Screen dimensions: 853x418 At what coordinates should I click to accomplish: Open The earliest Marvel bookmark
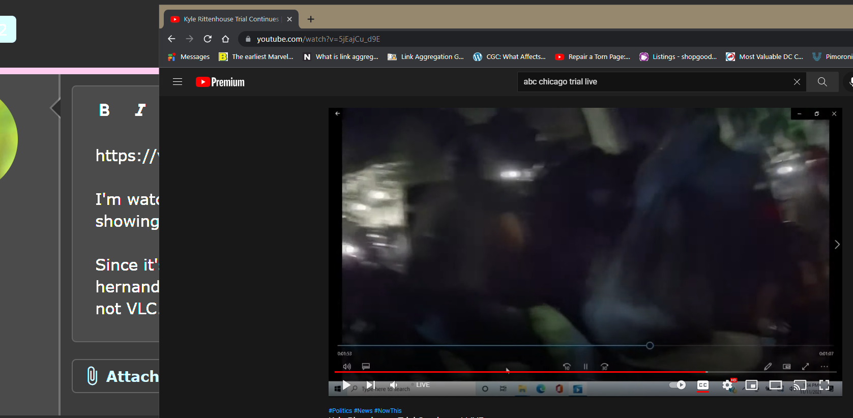point(256,57)
